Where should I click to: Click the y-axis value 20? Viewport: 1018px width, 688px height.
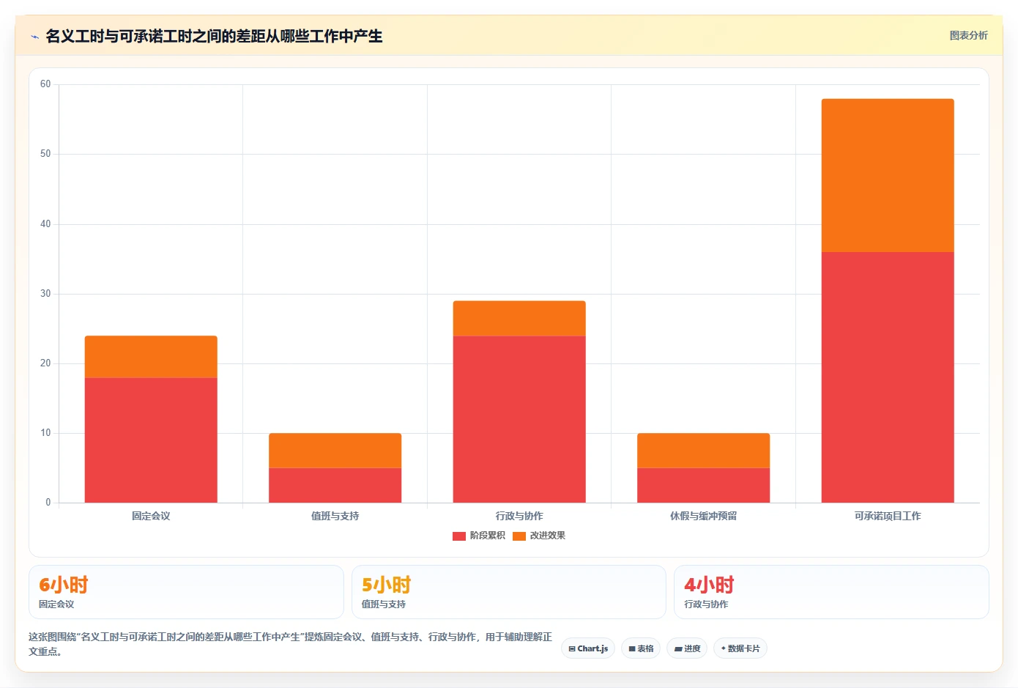coord(45,363)
